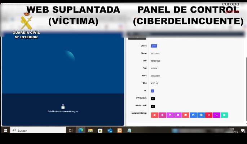This screenshot has width=247, height=144.
Task: Click the red login arrow action button
Action: point(208,115)
